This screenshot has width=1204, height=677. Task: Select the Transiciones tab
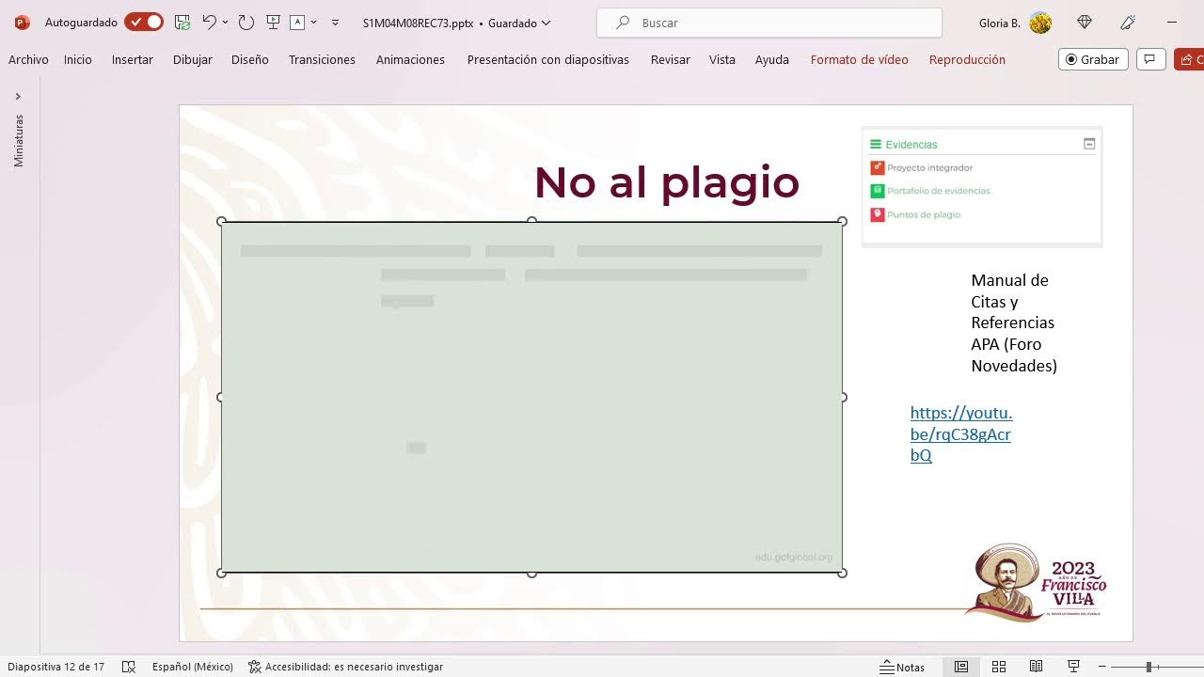coord(322,59)
